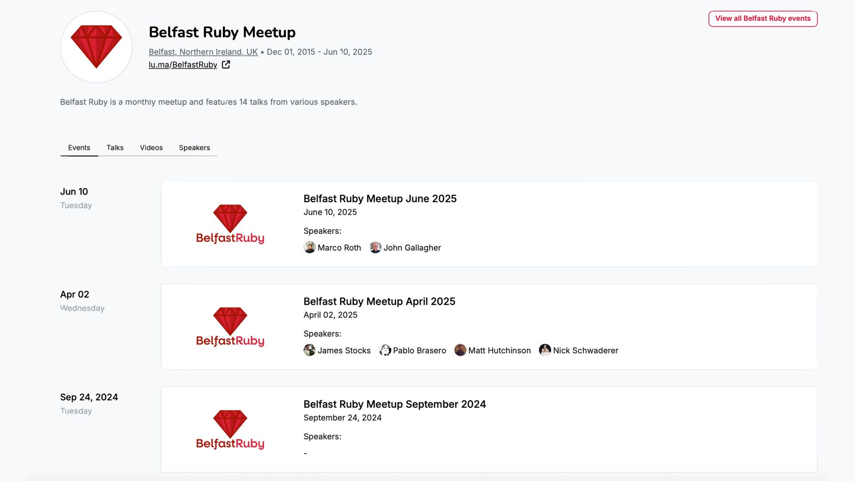This screenshot has height=481, width=855.
Task: Select the Speakers tab
Action: 194,147
